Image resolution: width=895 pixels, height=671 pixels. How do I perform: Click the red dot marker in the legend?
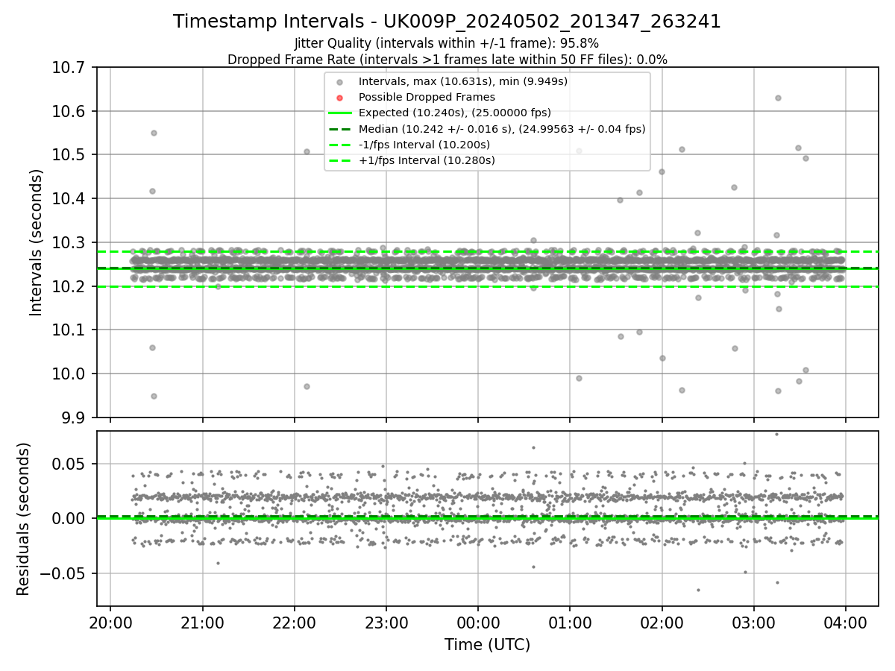click(339, 98)
